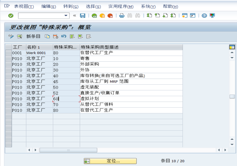Click the green Back icon
237x166 pixels.
94,16
